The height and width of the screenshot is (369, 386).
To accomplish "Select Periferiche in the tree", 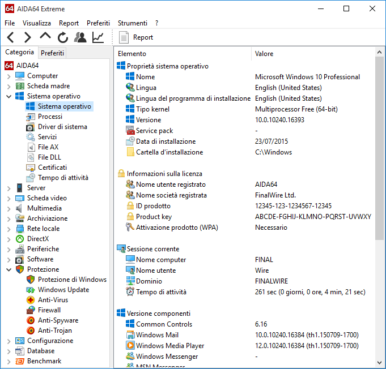I will point(43,249).
